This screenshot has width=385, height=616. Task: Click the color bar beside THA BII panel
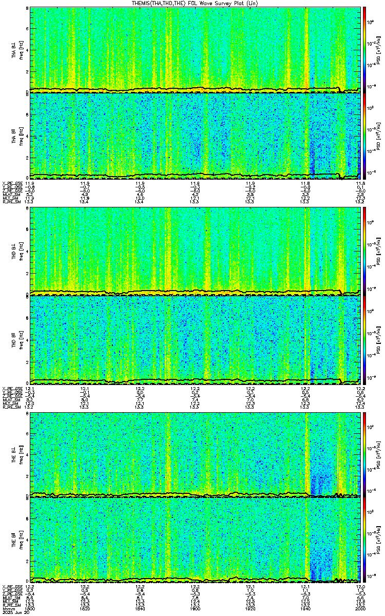coord(364,136)
